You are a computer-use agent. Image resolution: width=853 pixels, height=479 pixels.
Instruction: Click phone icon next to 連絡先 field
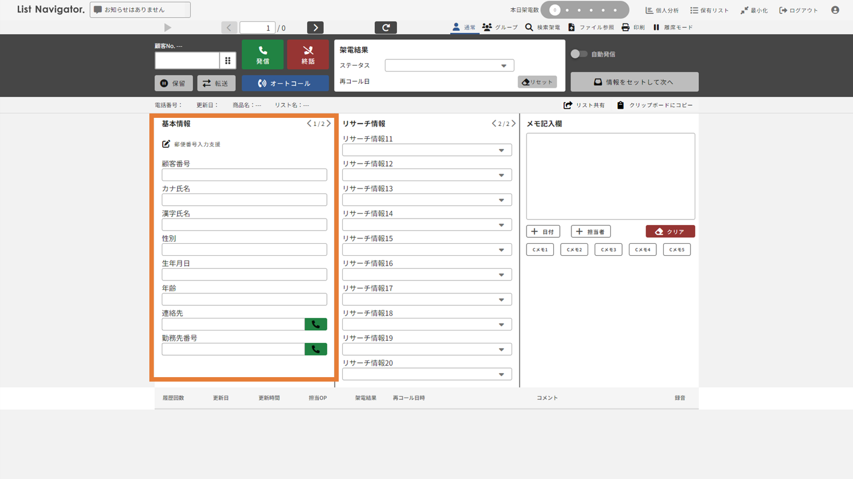click(316, 324)
